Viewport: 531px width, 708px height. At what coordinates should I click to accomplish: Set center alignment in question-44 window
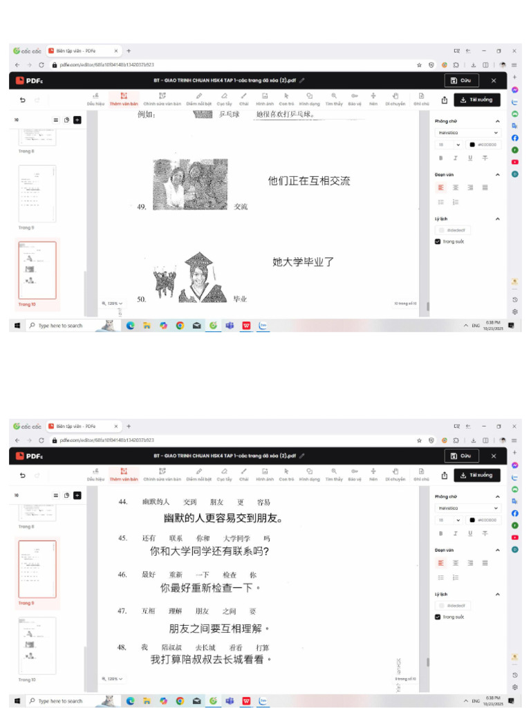point(456,563)
